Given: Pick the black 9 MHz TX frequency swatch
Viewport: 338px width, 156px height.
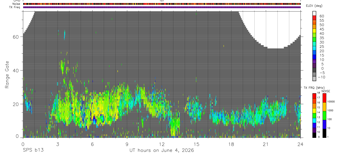Looking at the screenshot, I should pos(314,135).
